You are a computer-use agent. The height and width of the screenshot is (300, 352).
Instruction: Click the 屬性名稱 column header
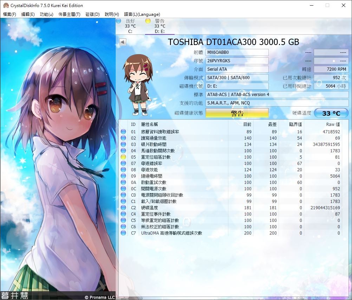[149, 124]
